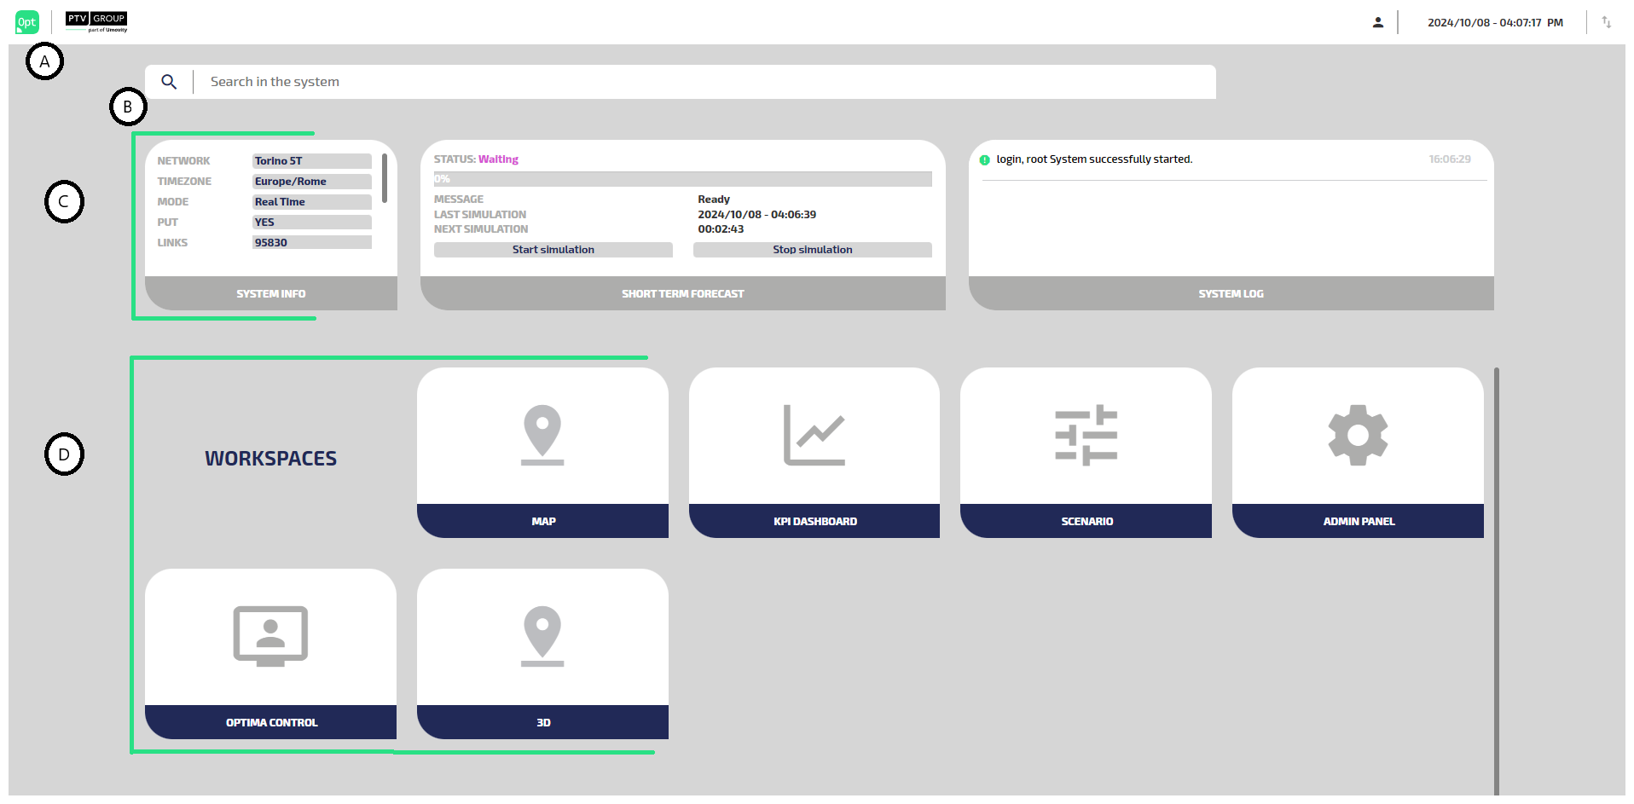Click the simulation progress bar at 0%

pyautogui.click(x=682, y=179)
